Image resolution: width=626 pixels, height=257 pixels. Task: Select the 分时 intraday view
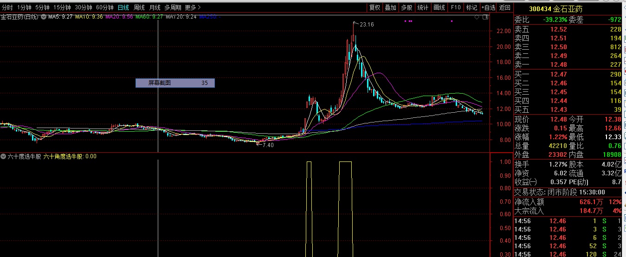click(x=7, y=7)
